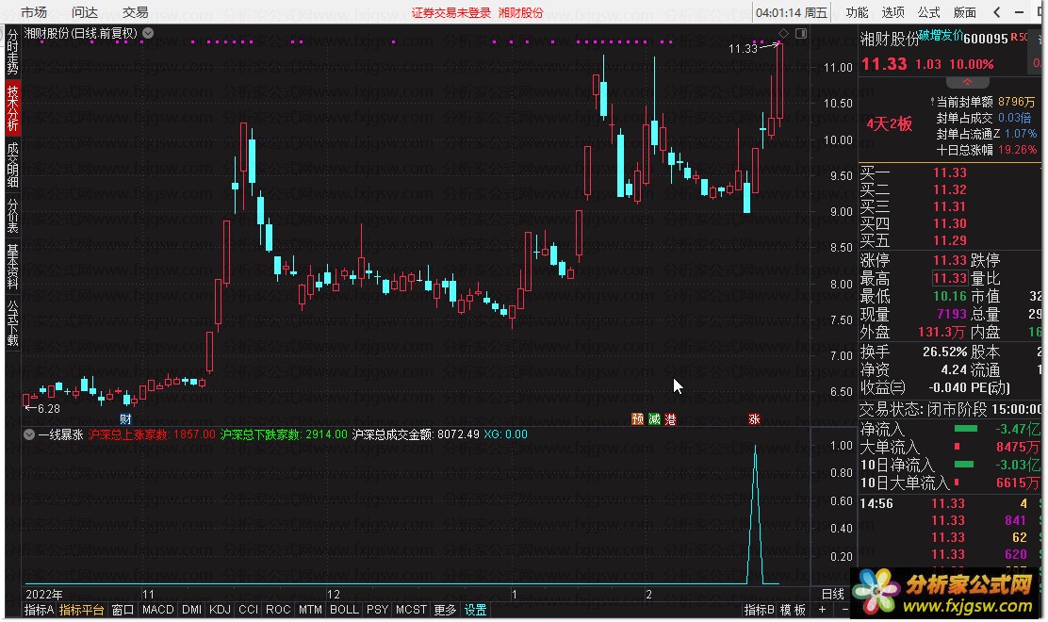
Task: Apply the DMI indicator
Action: [192, 610]
